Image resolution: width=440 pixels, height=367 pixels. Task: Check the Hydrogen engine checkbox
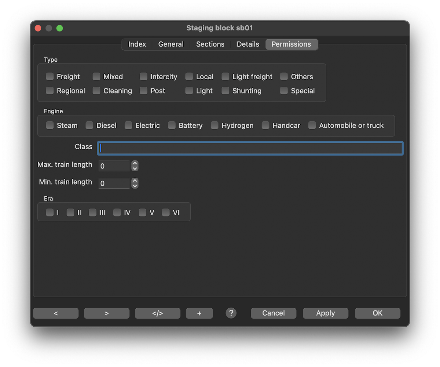point(214,126)
